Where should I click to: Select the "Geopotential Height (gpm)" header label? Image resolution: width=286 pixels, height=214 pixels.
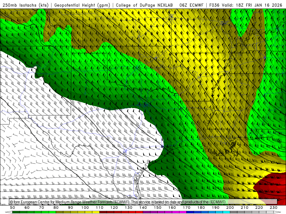pyautogui.click(x=82, y=5)
